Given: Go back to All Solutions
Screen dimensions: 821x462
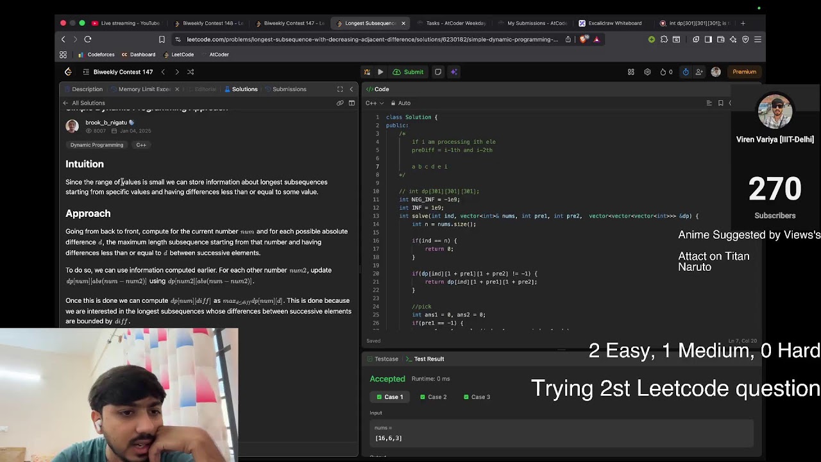Looking at the screenshot, I should pyautogui.click(x=84, y=103).
